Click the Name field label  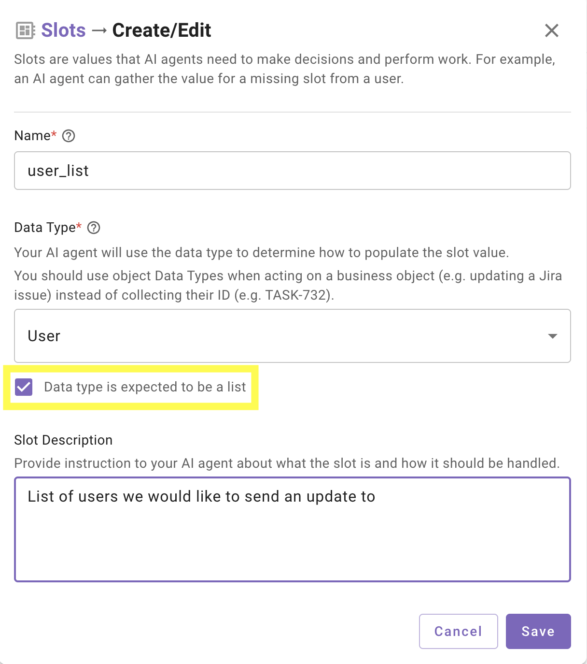(32, 136)
